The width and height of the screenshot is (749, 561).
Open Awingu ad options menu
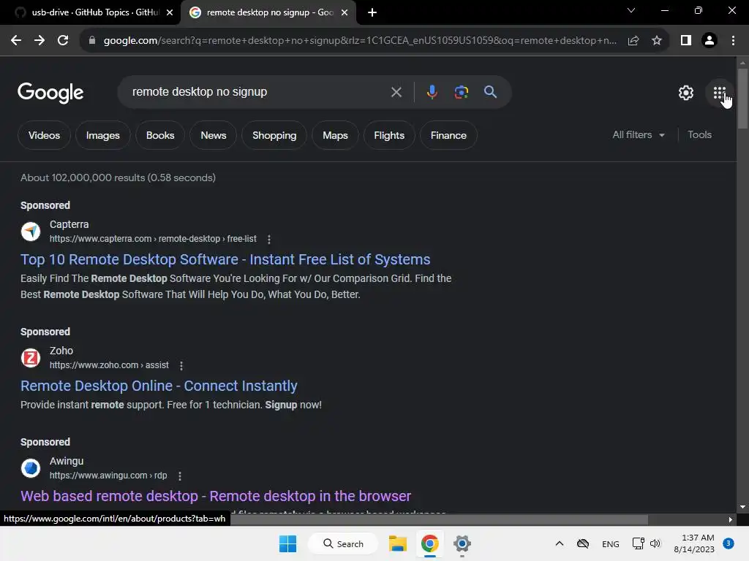pyautogui.click(x=180, y=476)
